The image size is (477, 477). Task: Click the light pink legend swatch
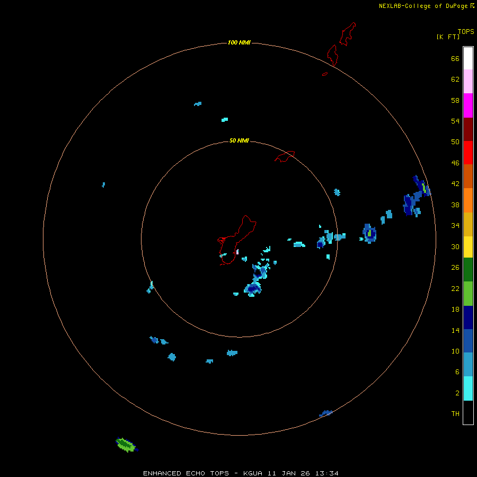tap(468, 81)
